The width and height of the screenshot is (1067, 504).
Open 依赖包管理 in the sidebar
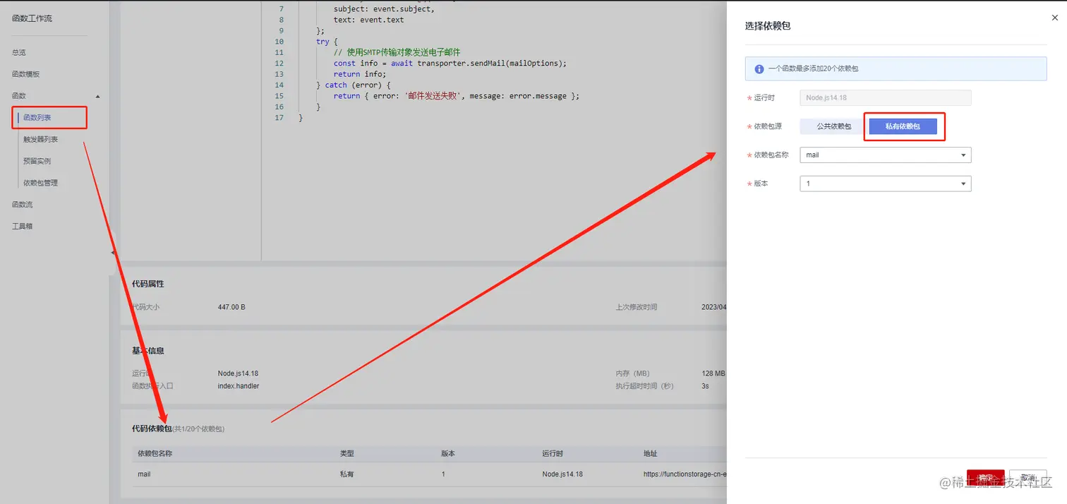(41, 183)
